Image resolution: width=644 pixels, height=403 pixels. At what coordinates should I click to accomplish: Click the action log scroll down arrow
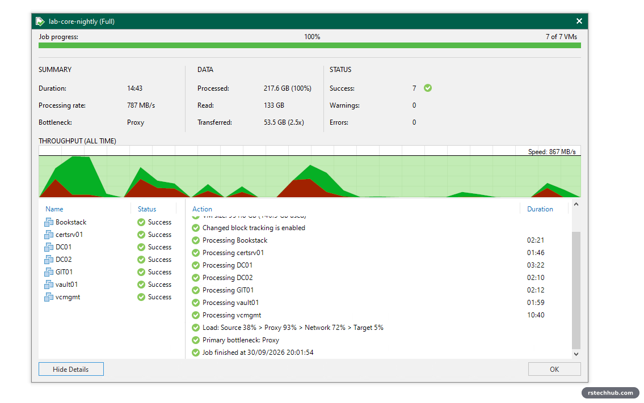(x=576, y=354)
